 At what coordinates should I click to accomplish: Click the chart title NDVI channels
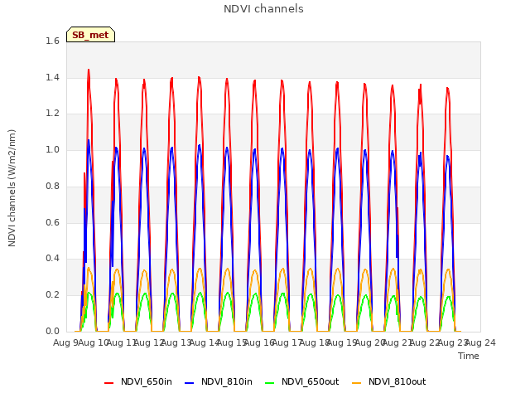click(263, 9)
